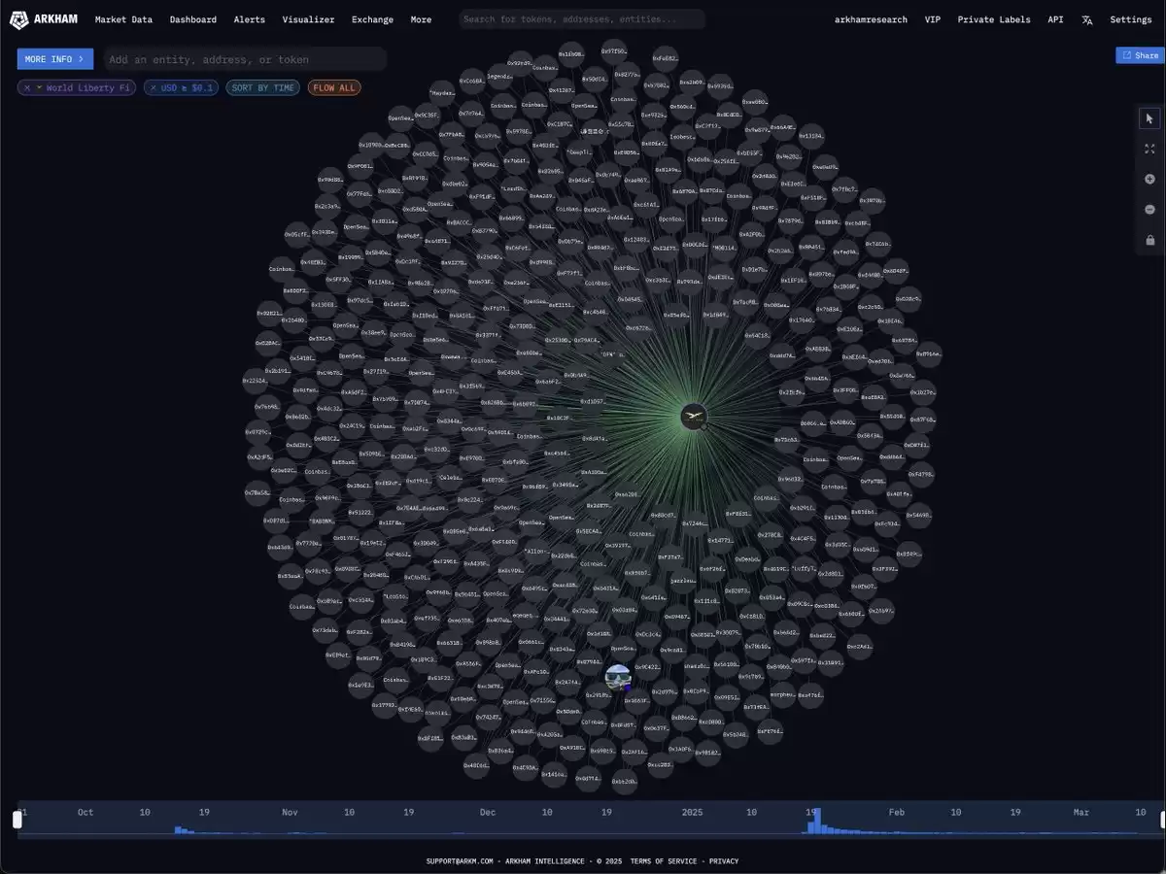Toggle SORT BY TIME
The height and width of the screenshot is (874, 1166).
tap(262, 87)
